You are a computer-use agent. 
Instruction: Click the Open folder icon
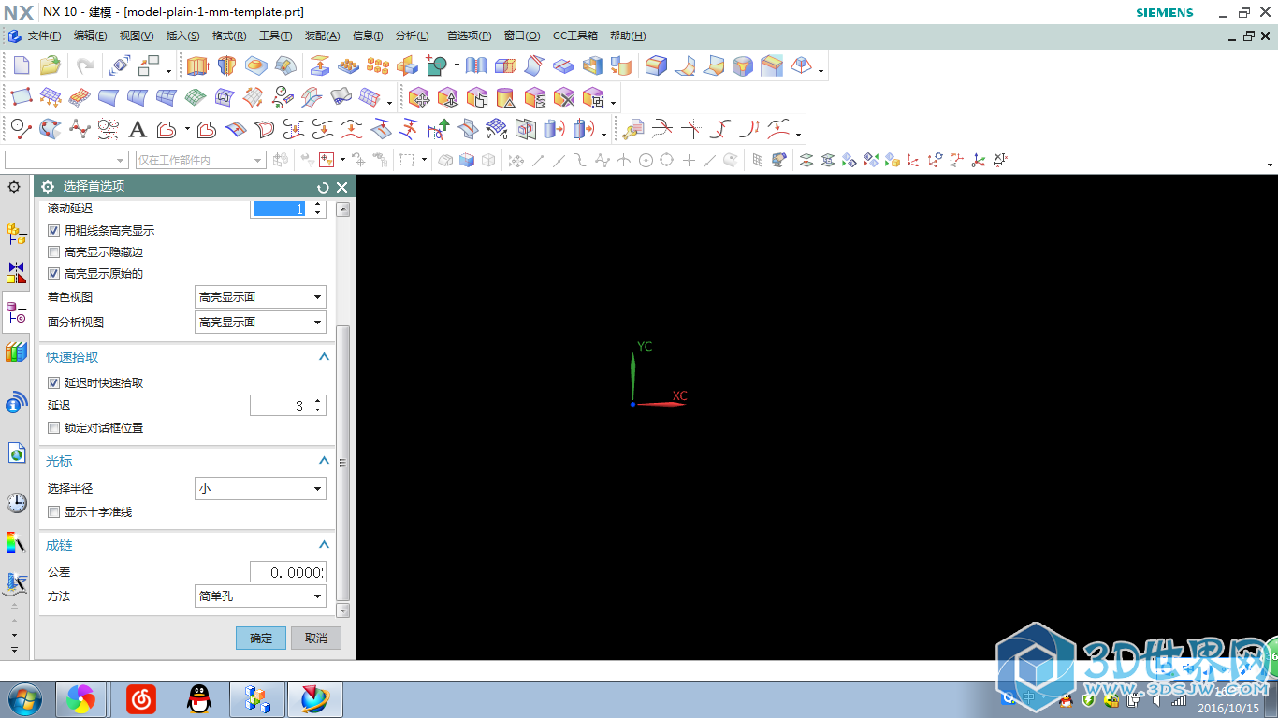click(x=51, y=66)
